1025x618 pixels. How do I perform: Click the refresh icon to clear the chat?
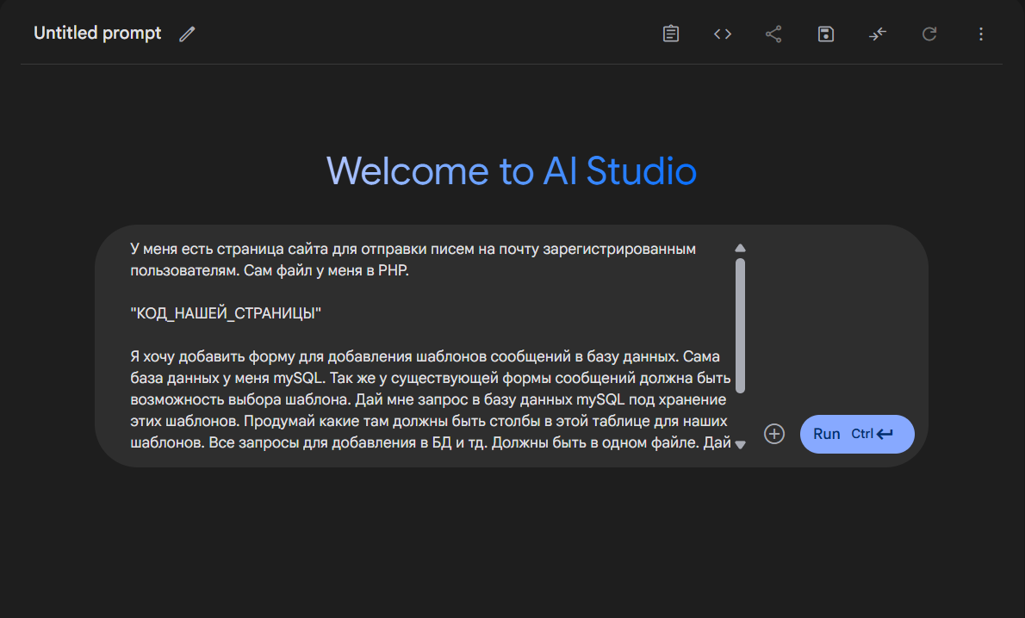(x=929, y=34)
